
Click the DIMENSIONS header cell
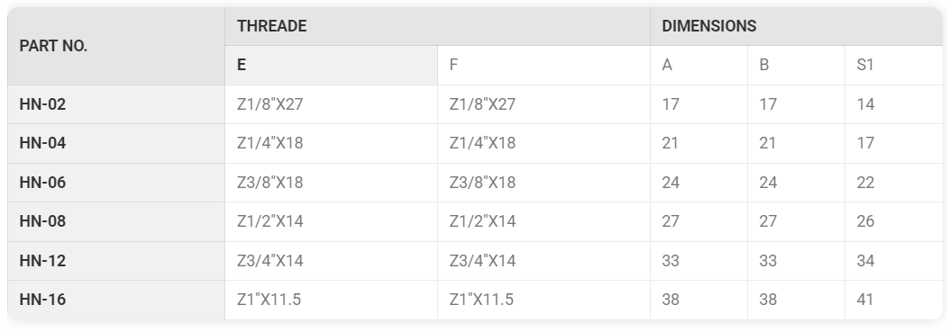pos(796,26)
